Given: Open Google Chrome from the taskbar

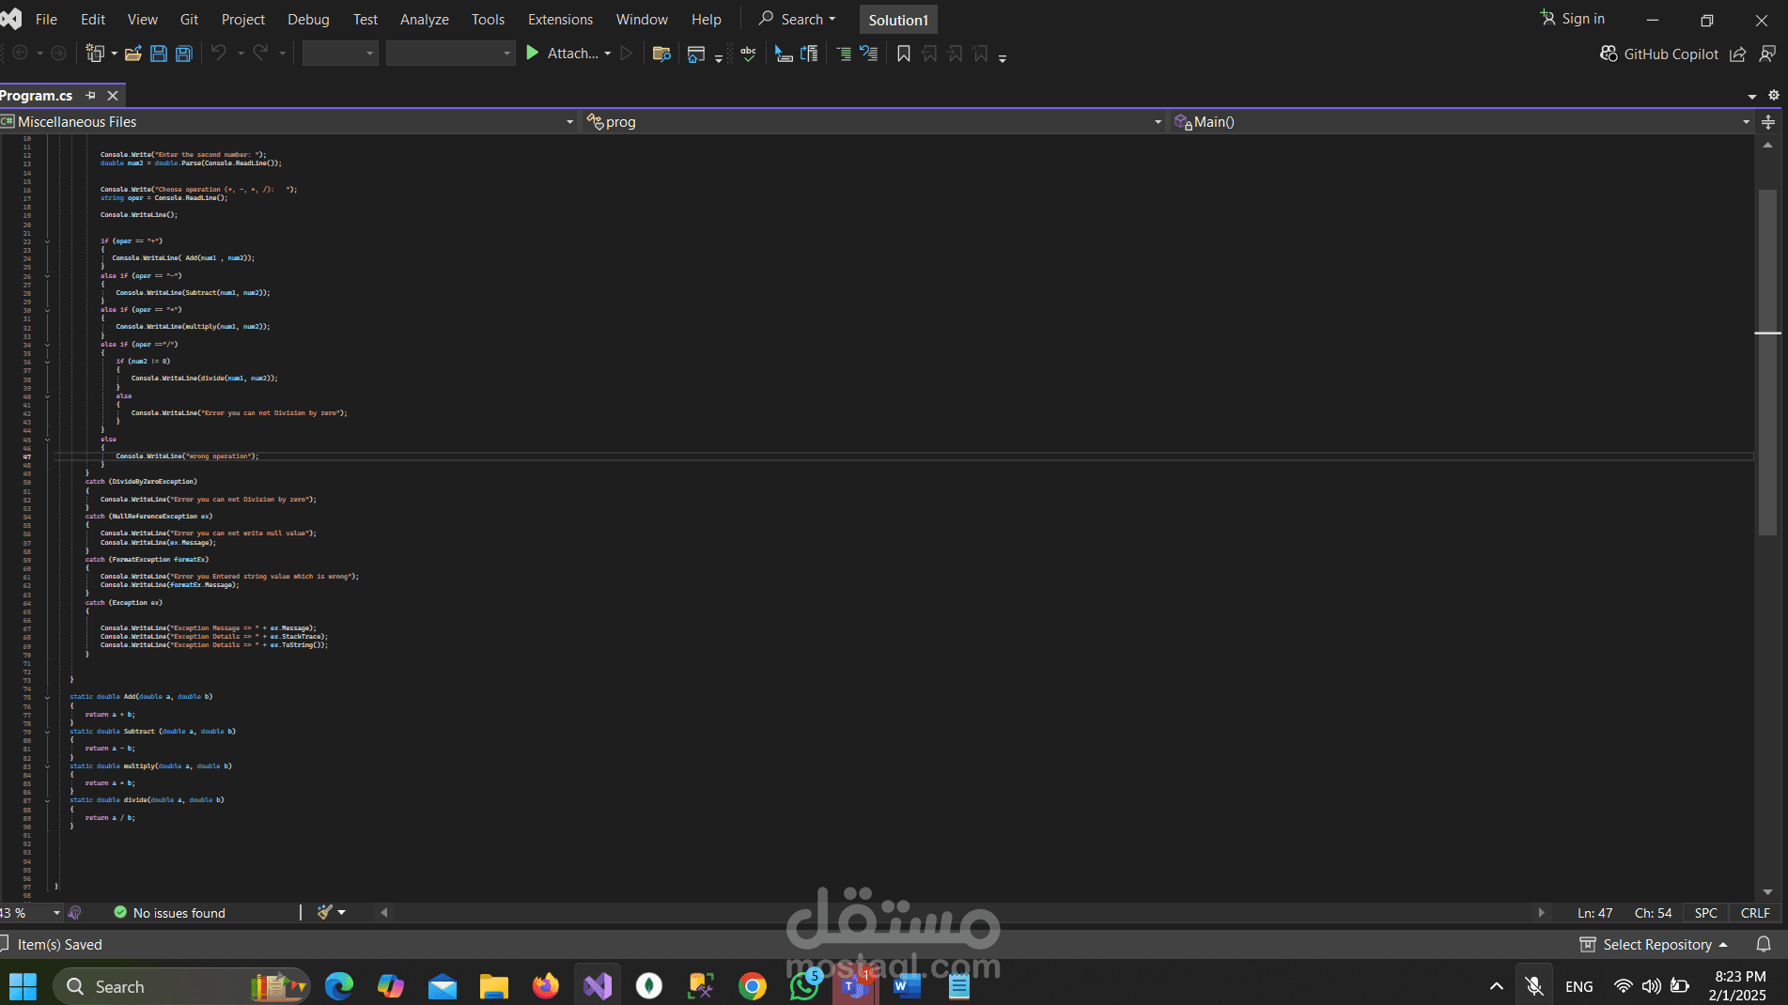Looking at the screenshot, I should tap(753, 986).
